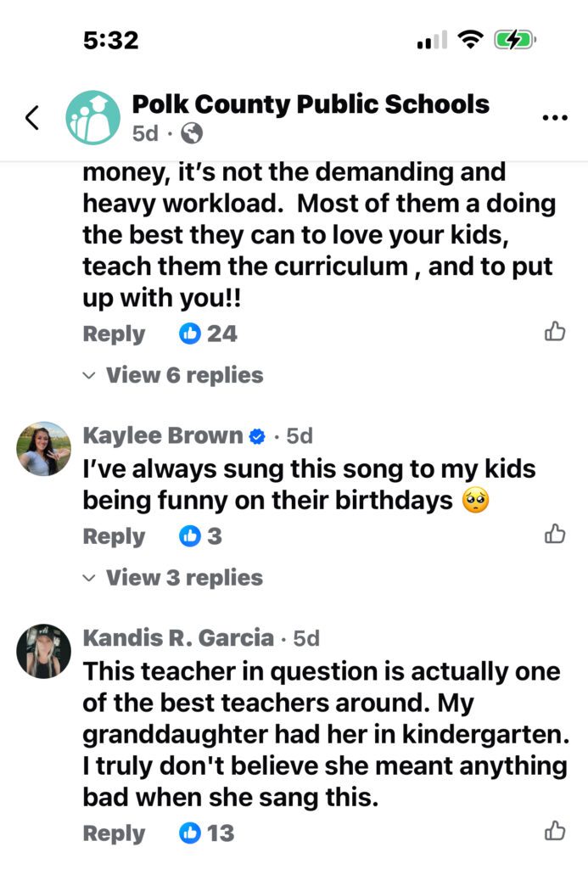Reply to Kandis R. Garcia's comment
This screenshot has height=869, width=588.
(x=114, y=833)
